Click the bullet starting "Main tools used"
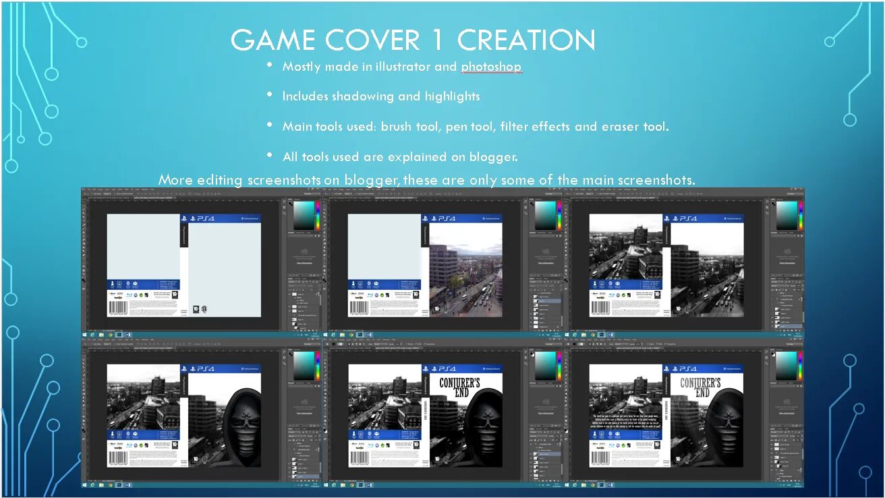This screenshot has height=498, width=885. (x=476, y=127)
